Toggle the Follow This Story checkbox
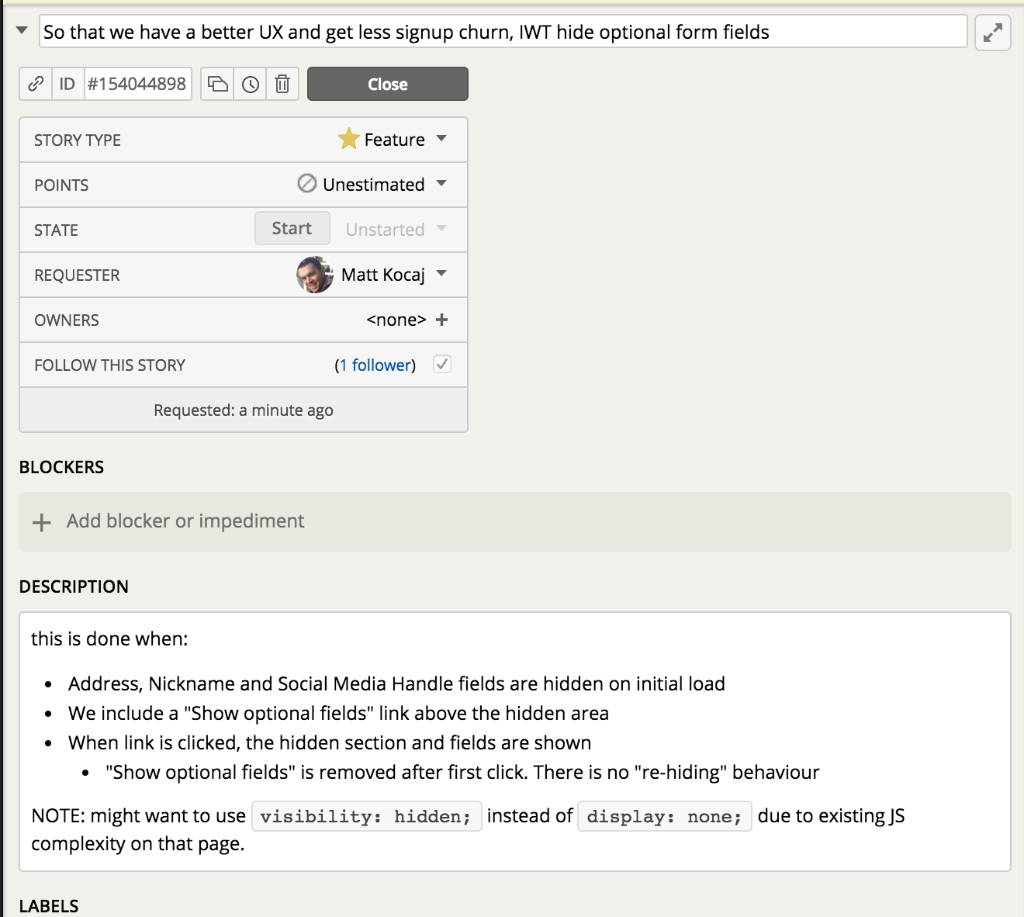 (442, 364)
